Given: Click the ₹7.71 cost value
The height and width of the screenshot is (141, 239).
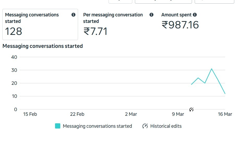Looking at the screenshot, I should (95, 31).
